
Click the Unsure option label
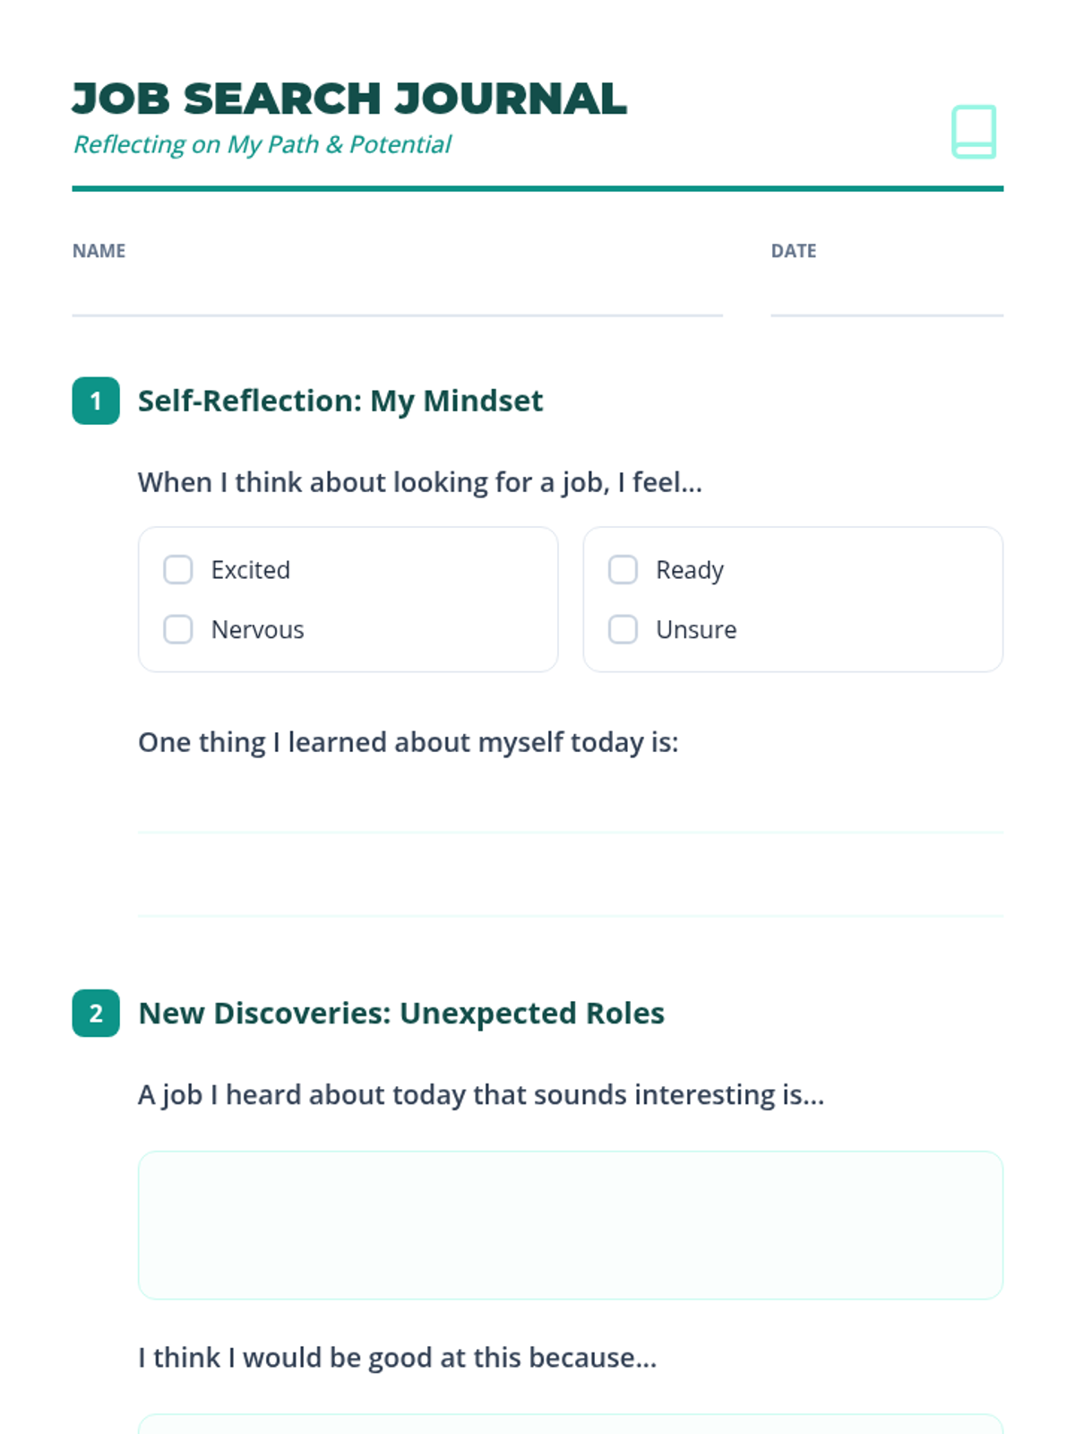coord(696,629)
